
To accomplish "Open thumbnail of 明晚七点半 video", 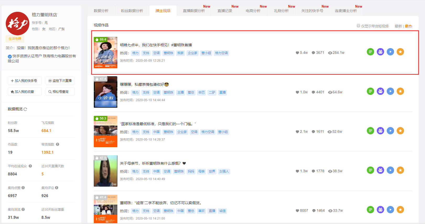I will pyautogui.click(x=106, y=53).
